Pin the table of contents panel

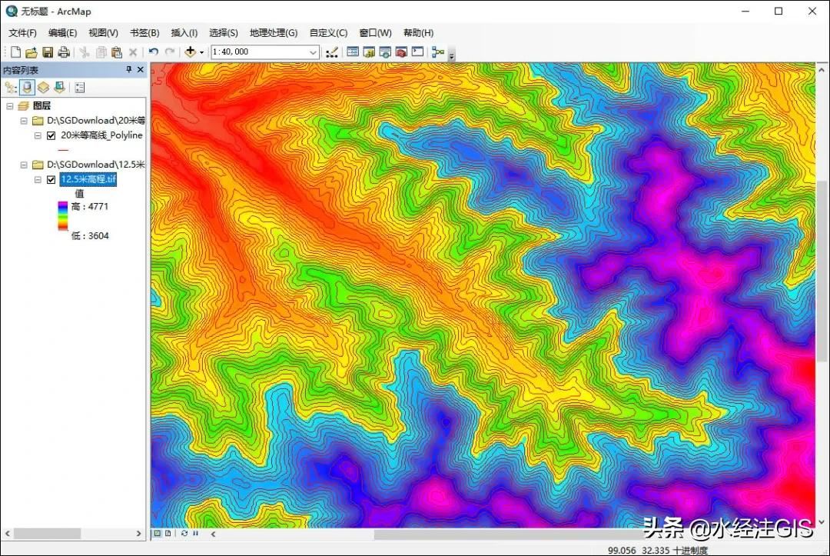point(128,69)
